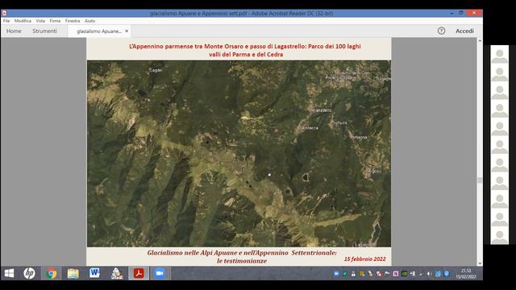This screenshot has height=290, width=516.
Task: Open the Finestra menu
Action: pos(73,21)
